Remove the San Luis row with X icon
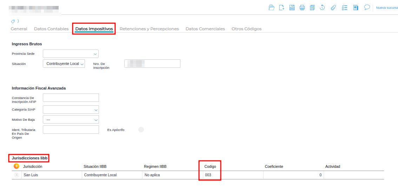The height and width of the screenshot is (191, 398). click(x=17, y=175)
